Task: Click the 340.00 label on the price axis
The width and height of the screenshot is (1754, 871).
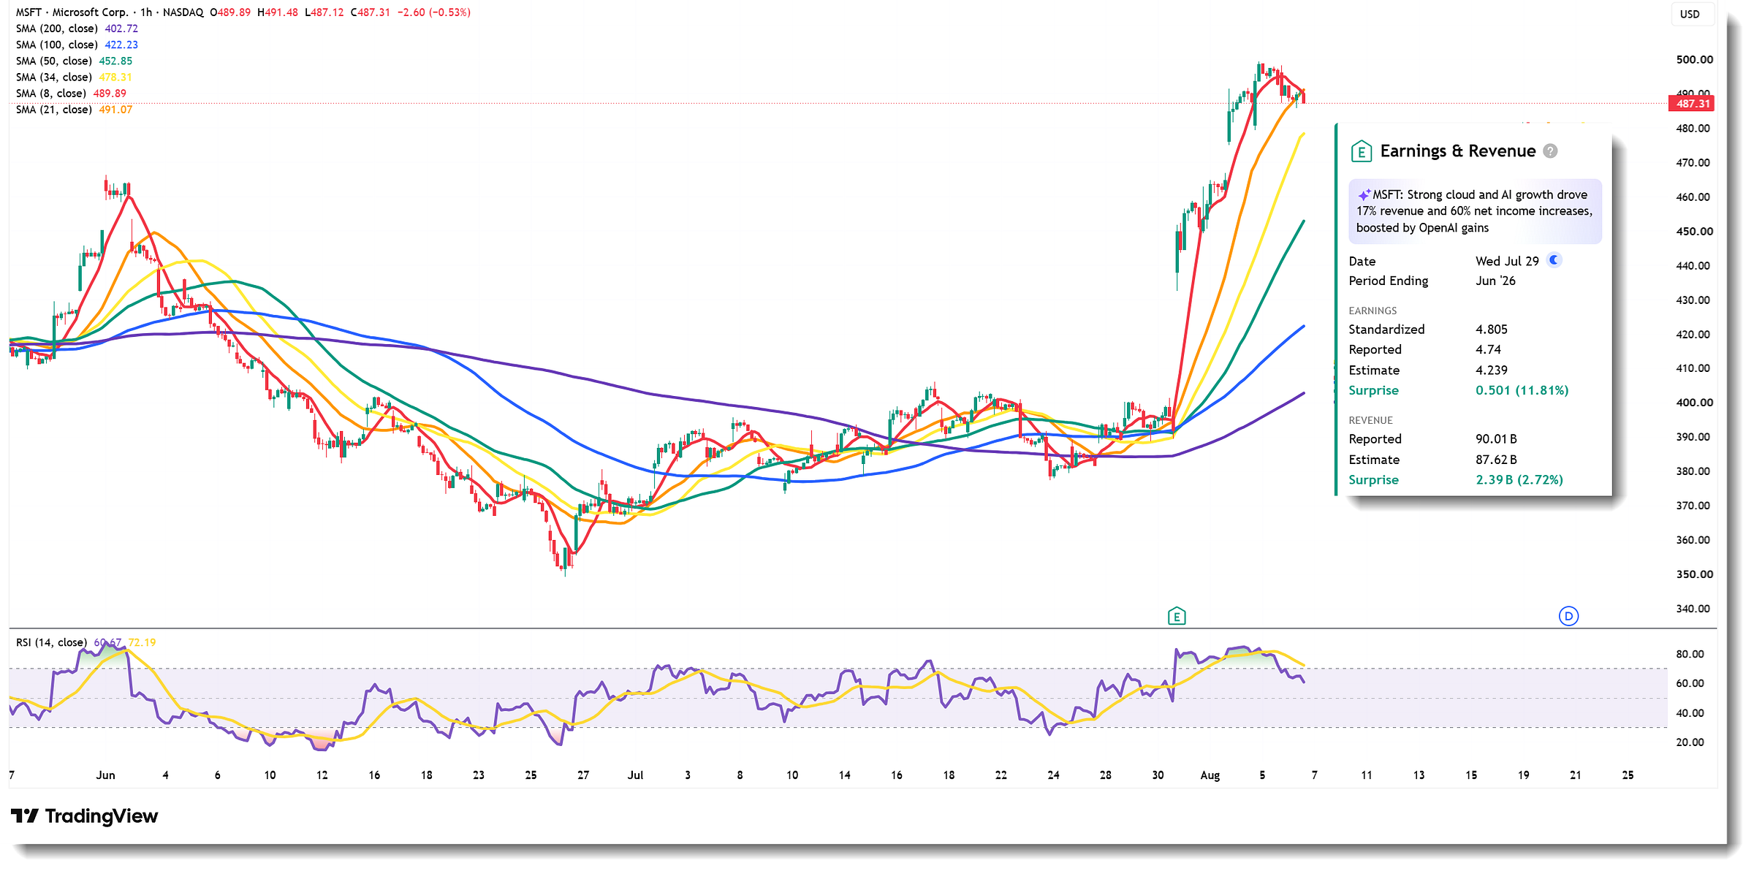Action: (1693, 609)
